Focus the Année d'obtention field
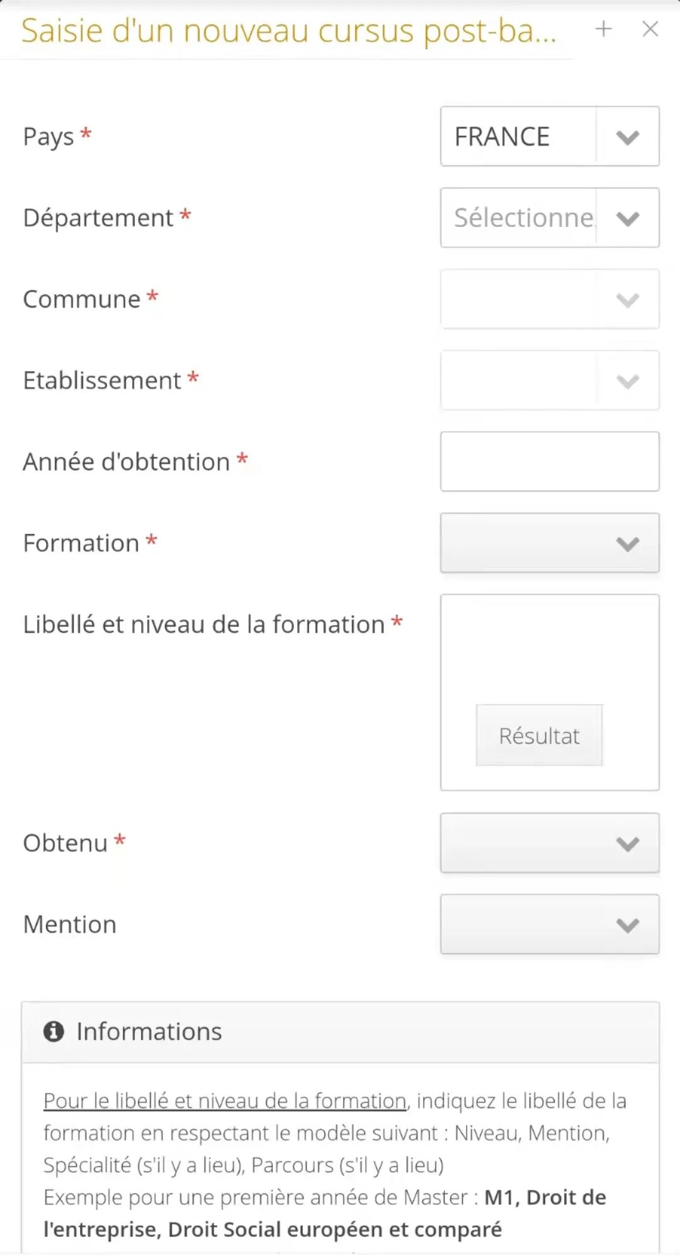This screenshot has height=1256, width=680. 550,461
